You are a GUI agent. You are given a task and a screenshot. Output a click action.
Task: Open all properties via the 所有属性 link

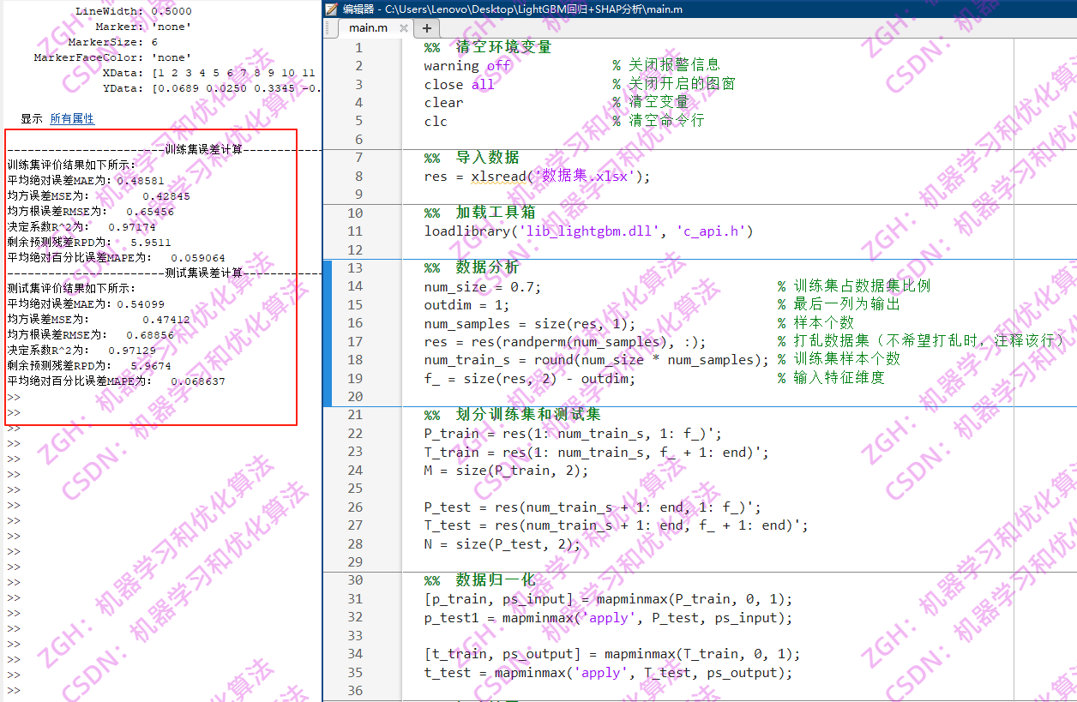(x=72, y=118)
